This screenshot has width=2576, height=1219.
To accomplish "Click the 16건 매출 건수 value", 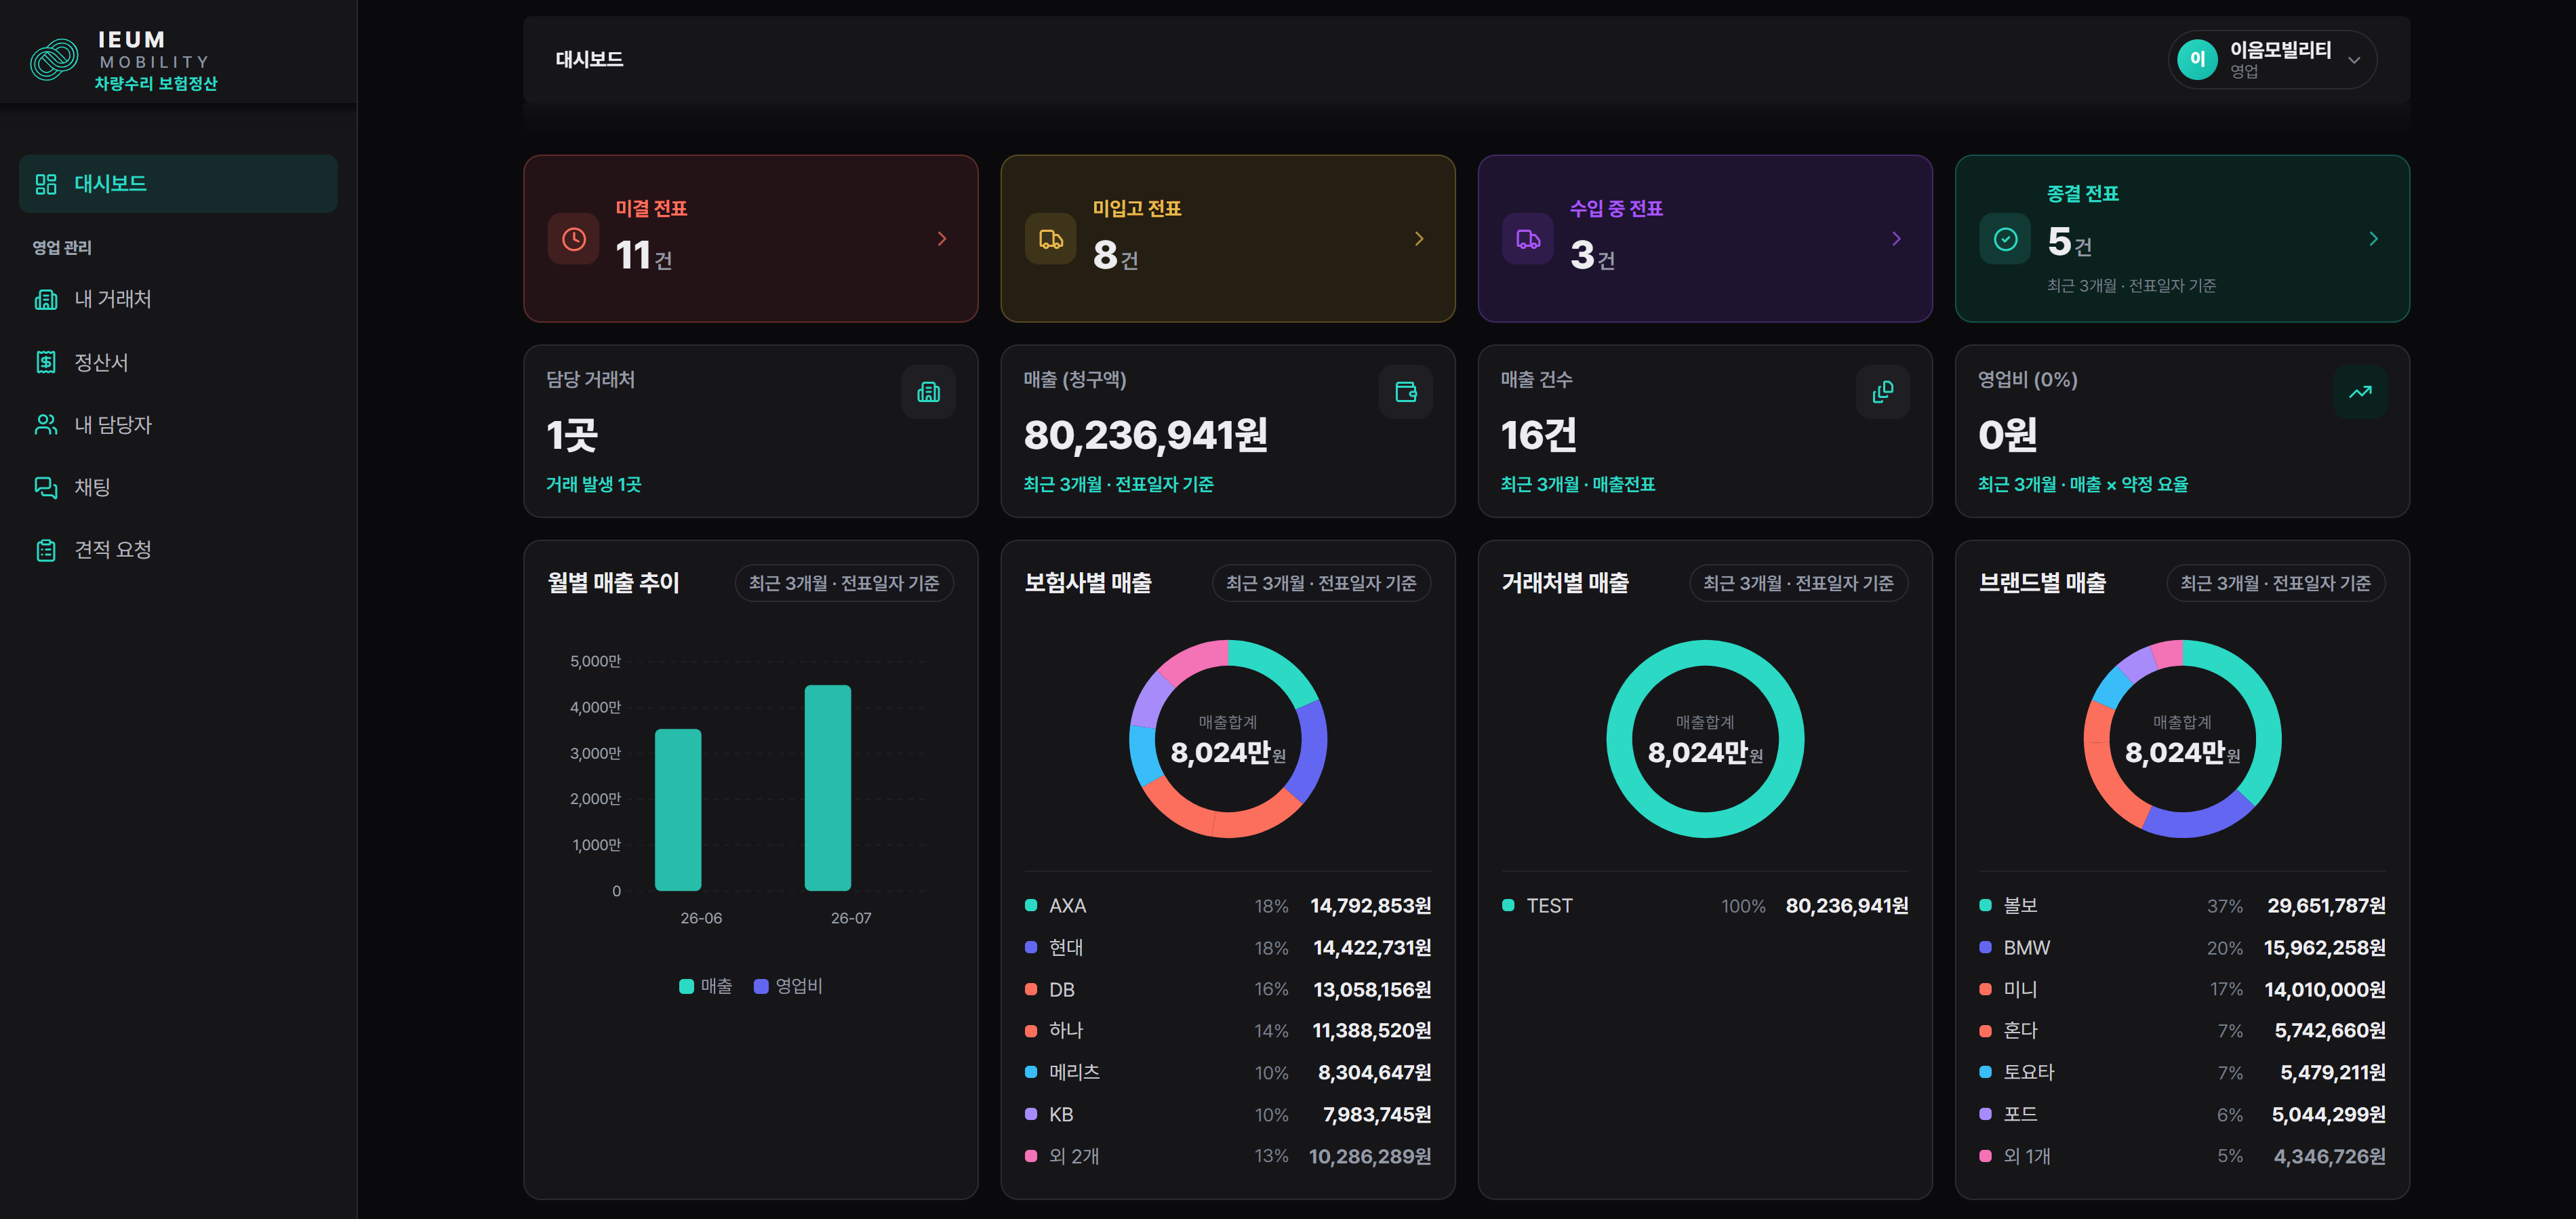I will coord(1539,435).
